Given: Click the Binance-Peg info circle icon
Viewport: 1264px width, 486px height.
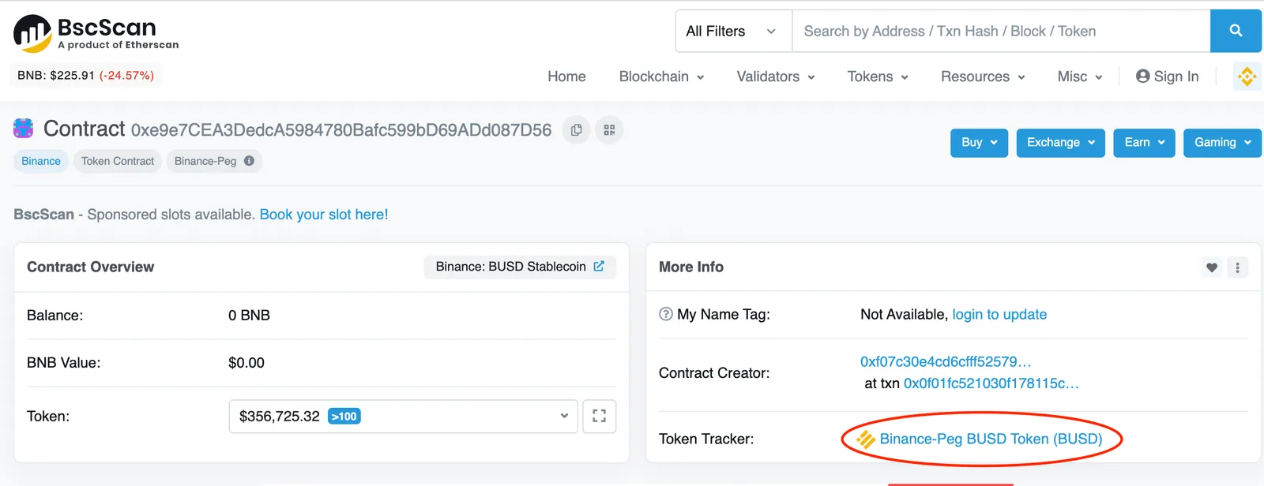Looking at the screenshot, I should tap(250, 161).
